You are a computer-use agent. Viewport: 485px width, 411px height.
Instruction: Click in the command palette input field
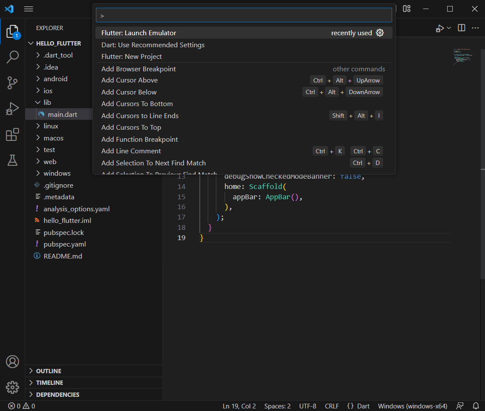244,15
